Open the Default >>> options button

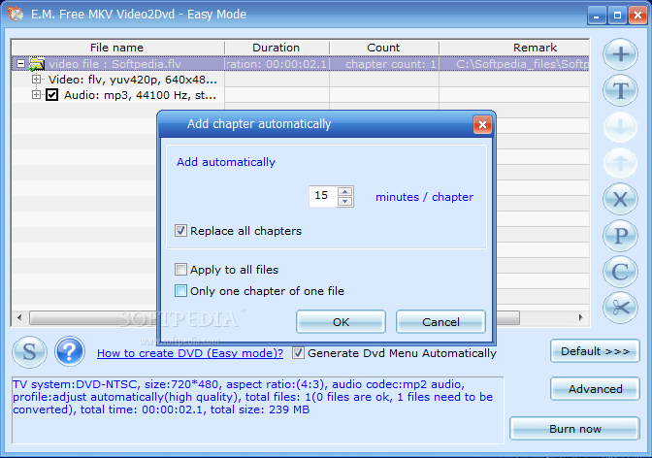pos(595,351)
